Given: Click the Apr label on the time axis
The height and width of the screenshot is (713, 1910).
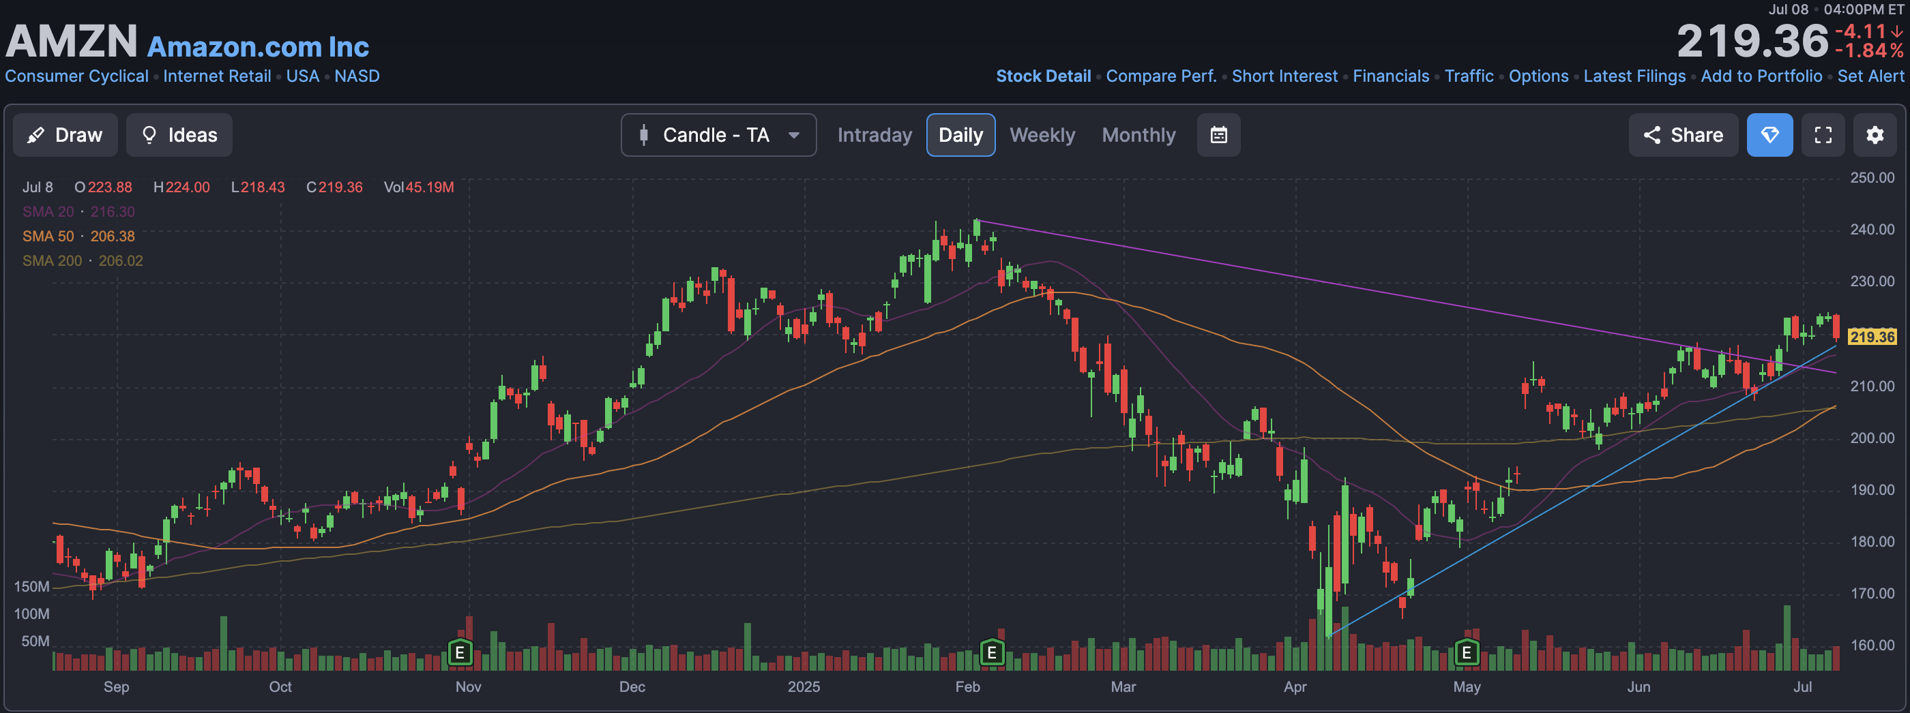Looking at the screenshot, I should tap(1295, 687).
